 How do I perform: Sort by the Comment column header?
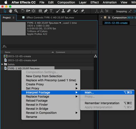[x=61, y=52]
